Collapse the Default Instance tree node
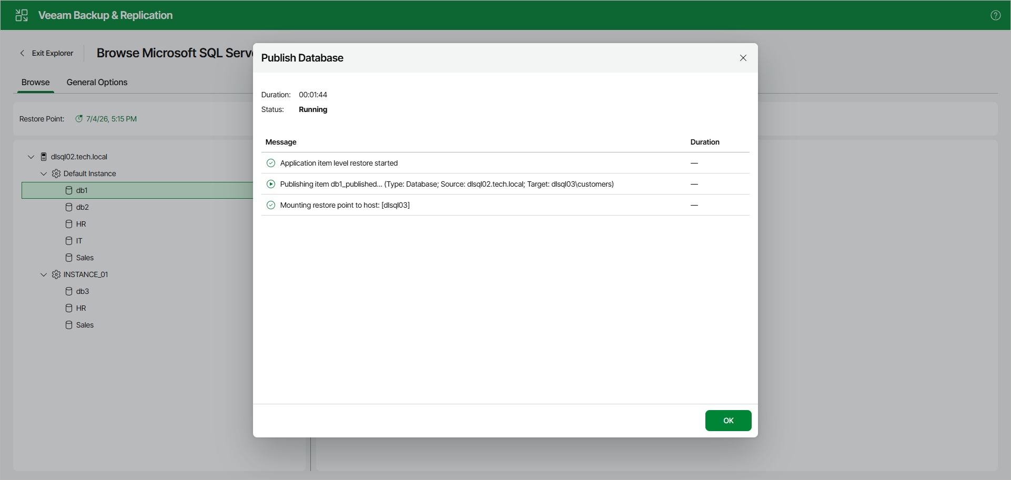1011x480 pixels. click(44, 173)
